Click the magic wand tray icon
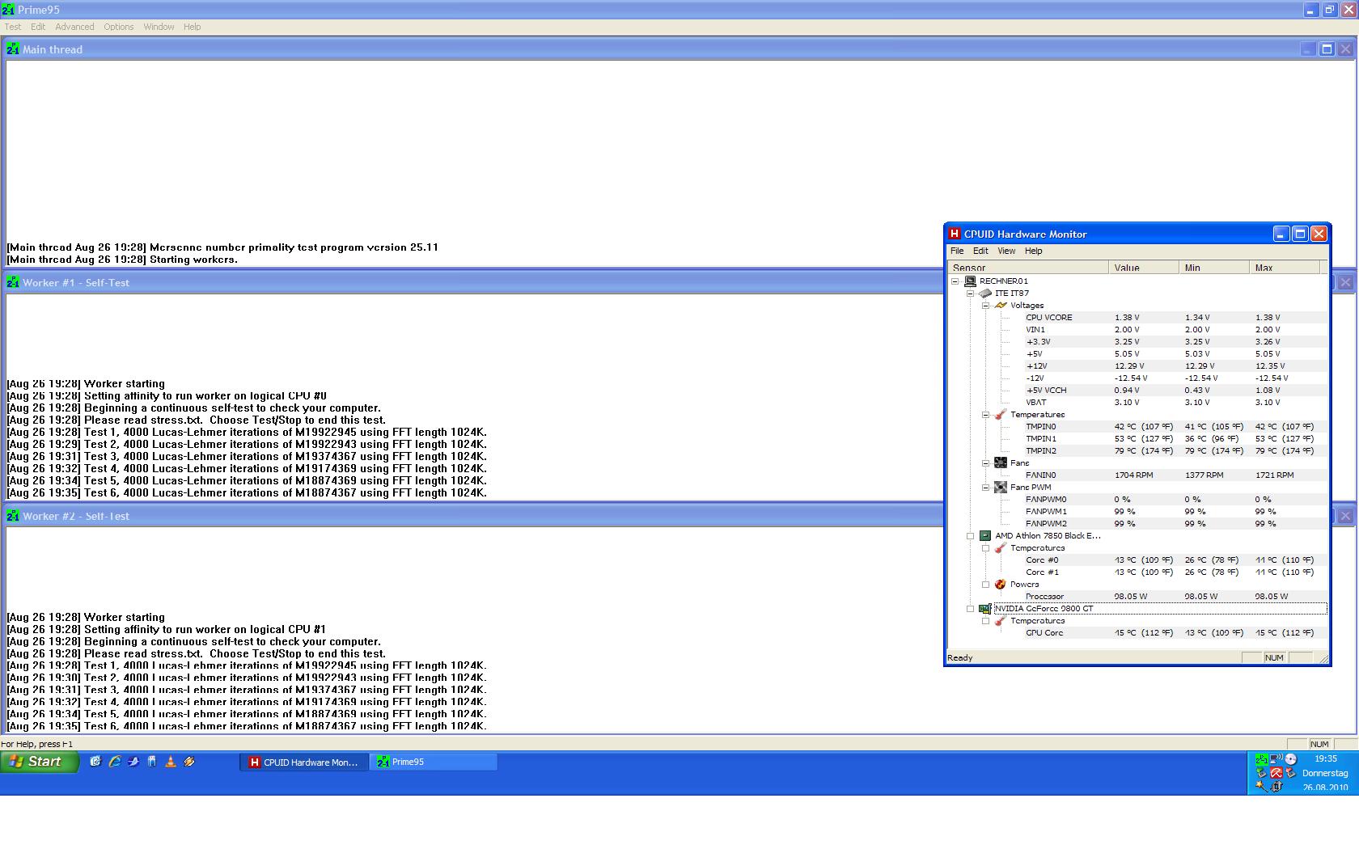 point(1261,786)
